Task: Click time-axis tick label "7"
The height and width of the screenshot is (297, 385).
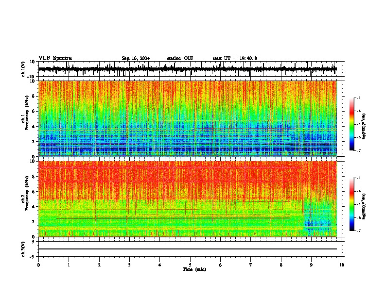Action: click(x=251, y=265)
